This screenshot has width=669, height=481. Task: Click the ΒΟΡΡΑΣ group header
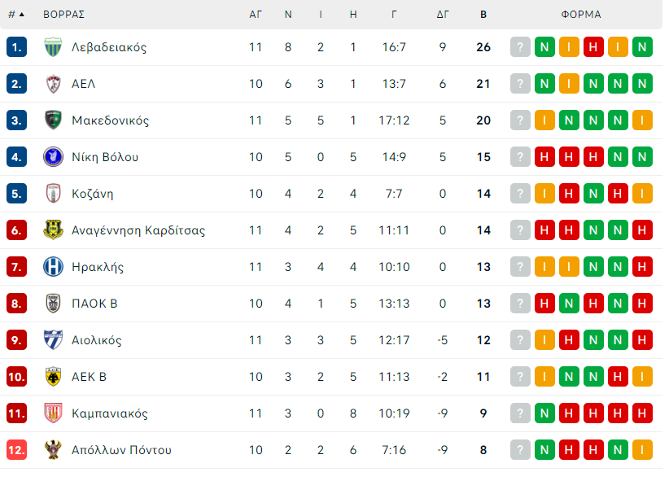(x=64, y=15)
